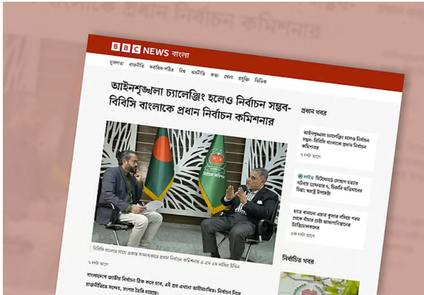The width and height of the screenshot is (424, 295).
Task: Open the সর্বাধিক পঠিত (Most read) section
Action: 161,68
